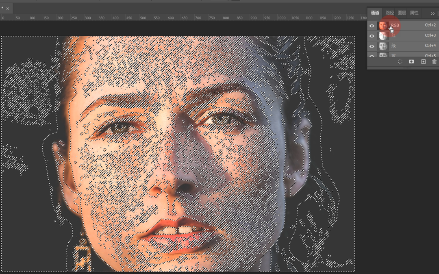
Task: Open the 路径 panel tab
Action: pos(389,13)
